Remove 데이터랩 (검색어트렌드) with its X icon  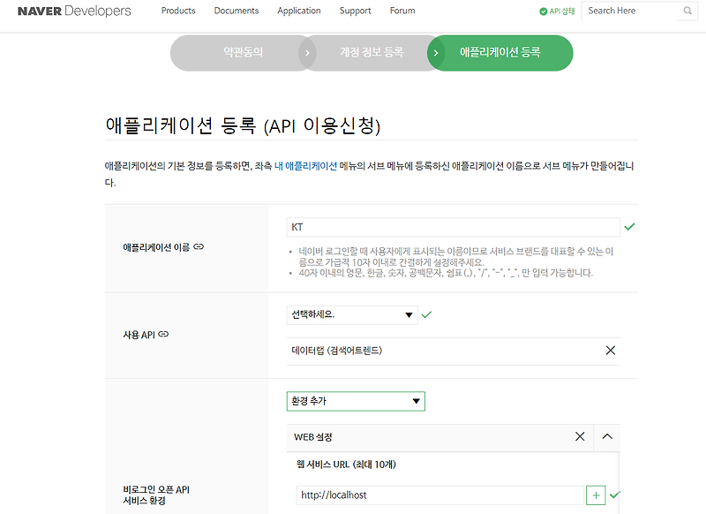(610, 350)
